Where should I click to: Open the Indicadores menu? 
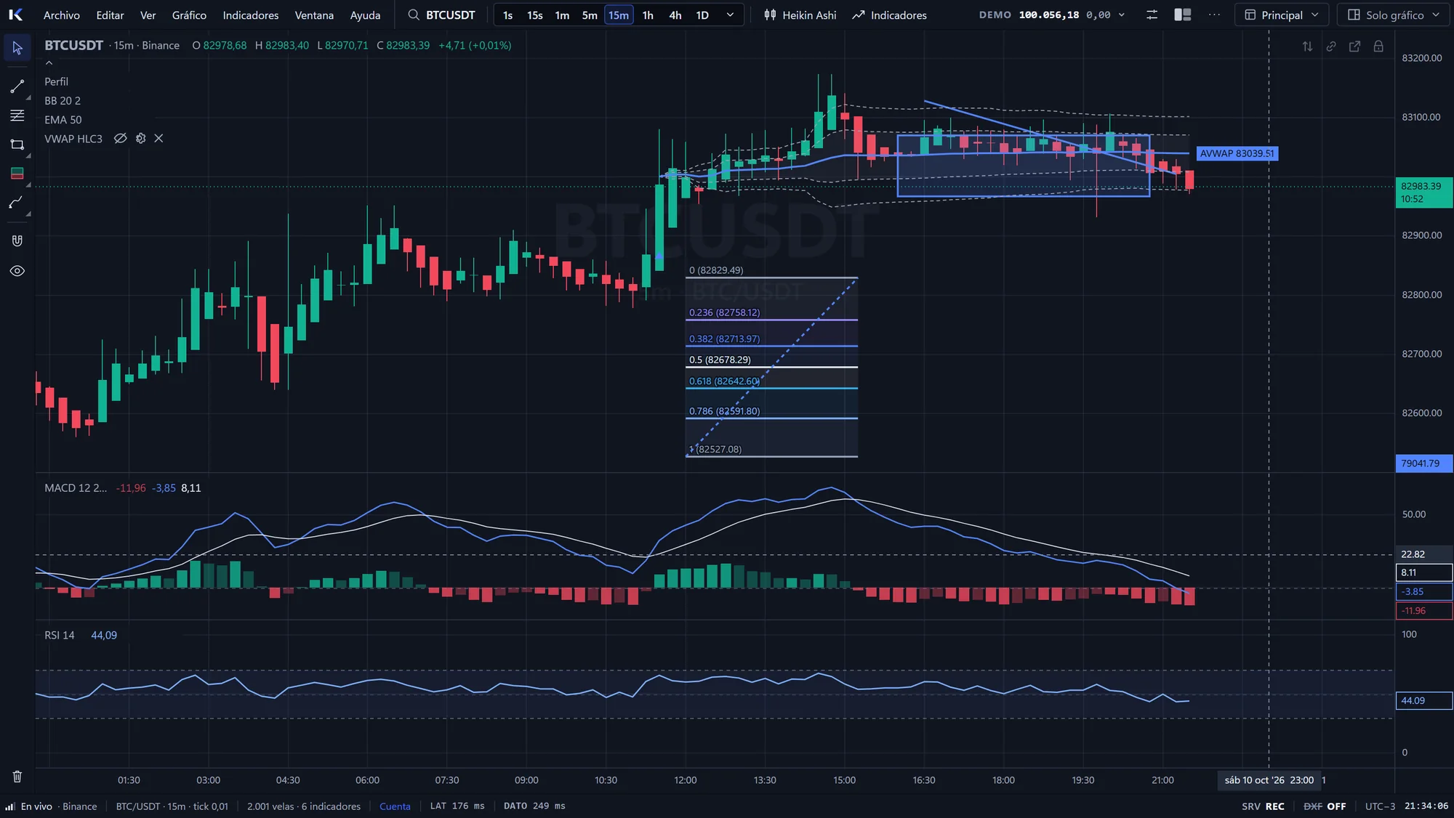coord(251,15)
